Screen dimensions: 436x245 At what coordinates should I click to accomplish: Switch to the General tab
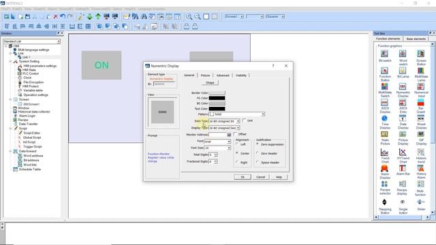[189, 76]
